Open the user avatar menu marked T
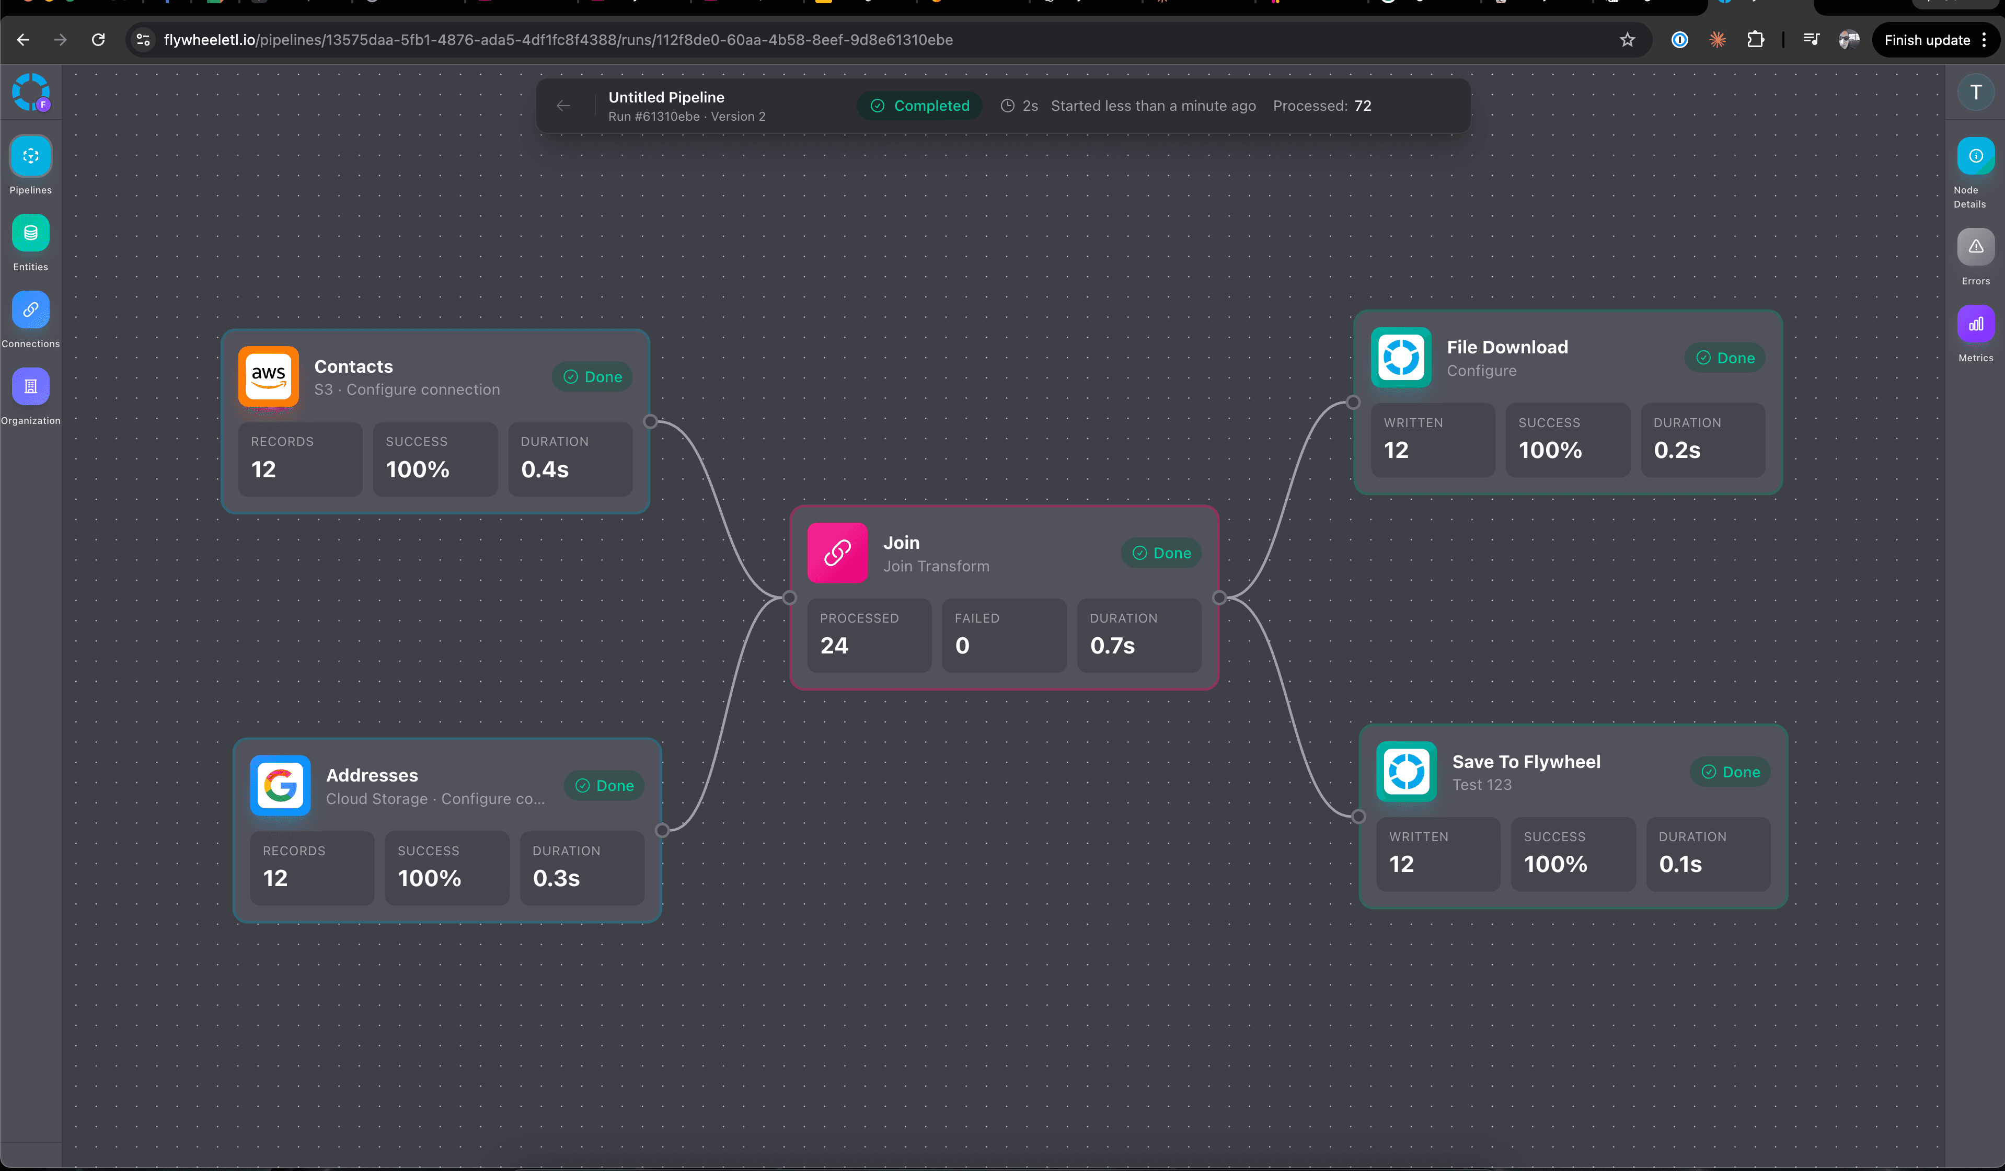The width and height of the screenshot is (2005, 1171). pyautogui.click(x=1976, y=91)
